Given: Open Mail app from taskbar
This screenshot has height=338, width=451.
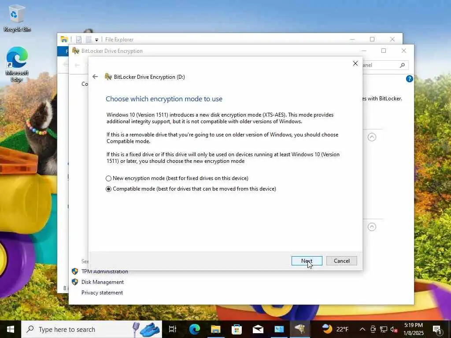Looking at the screenshot, I should point(258,329).
